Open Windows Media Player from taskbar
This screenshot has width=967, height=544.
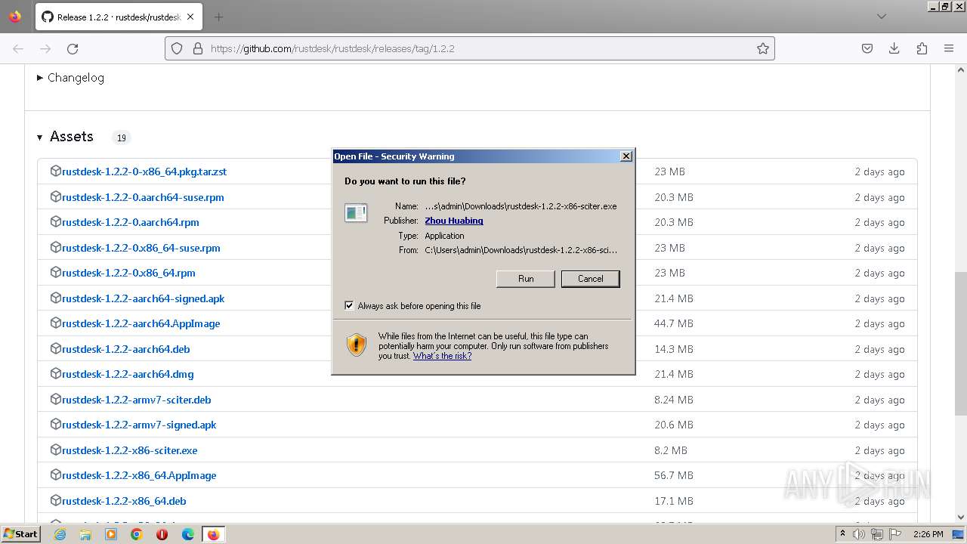tap(111, 534)
